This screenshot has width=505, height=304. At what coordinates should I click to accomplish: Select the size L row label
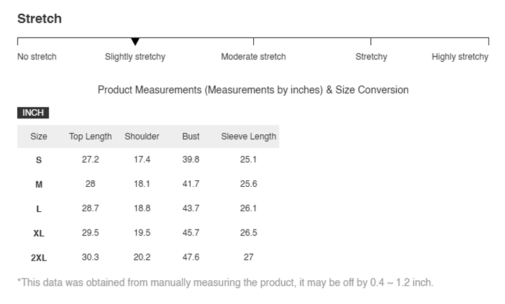coord(39,209)
